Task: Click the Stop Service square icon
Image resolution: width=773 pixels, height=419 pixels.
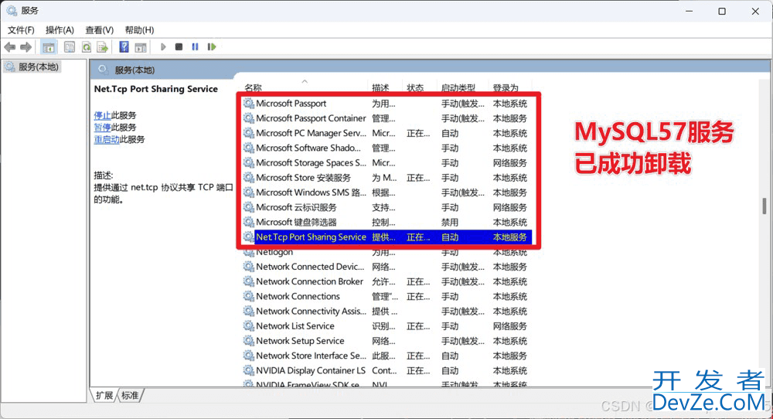Action: coord(179,47)
